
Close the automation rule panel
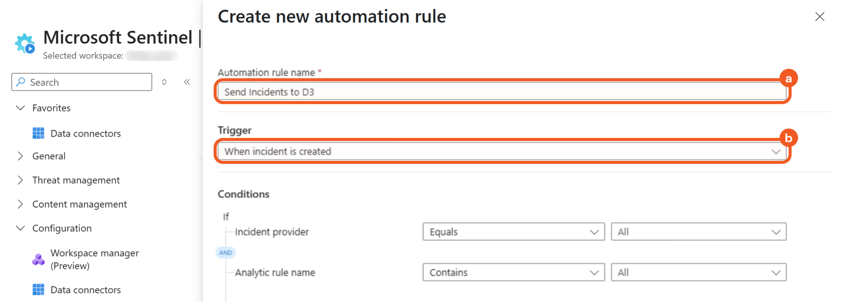pyautogui.click(x=819, y=17)
